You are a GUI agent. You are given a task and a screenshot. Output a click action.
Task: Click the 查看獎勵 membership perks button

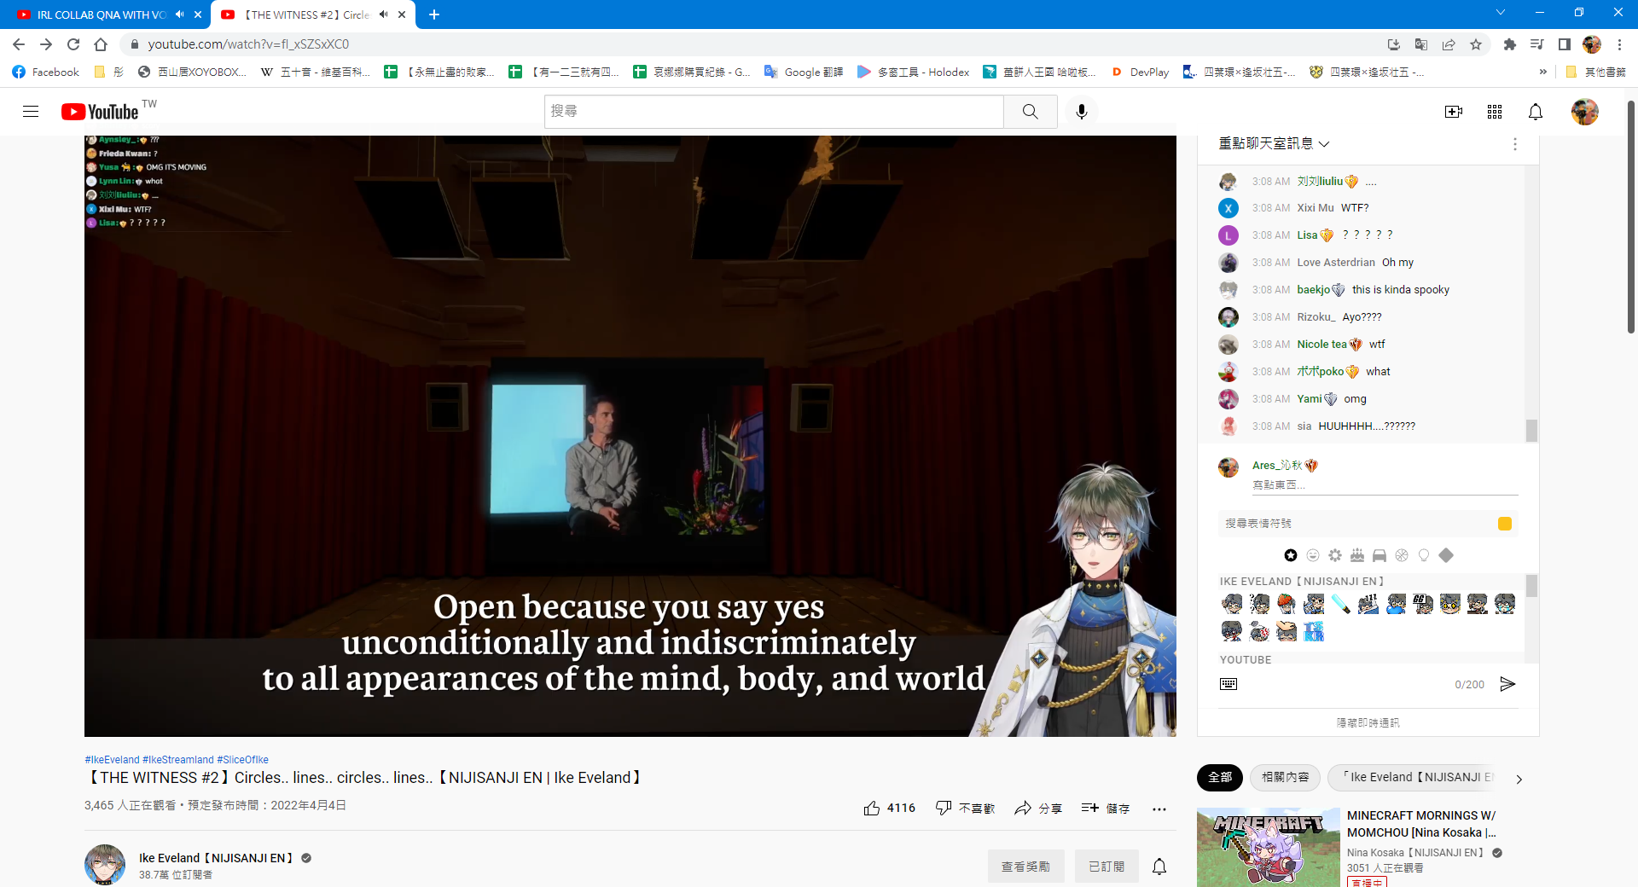coord(1025,867)
